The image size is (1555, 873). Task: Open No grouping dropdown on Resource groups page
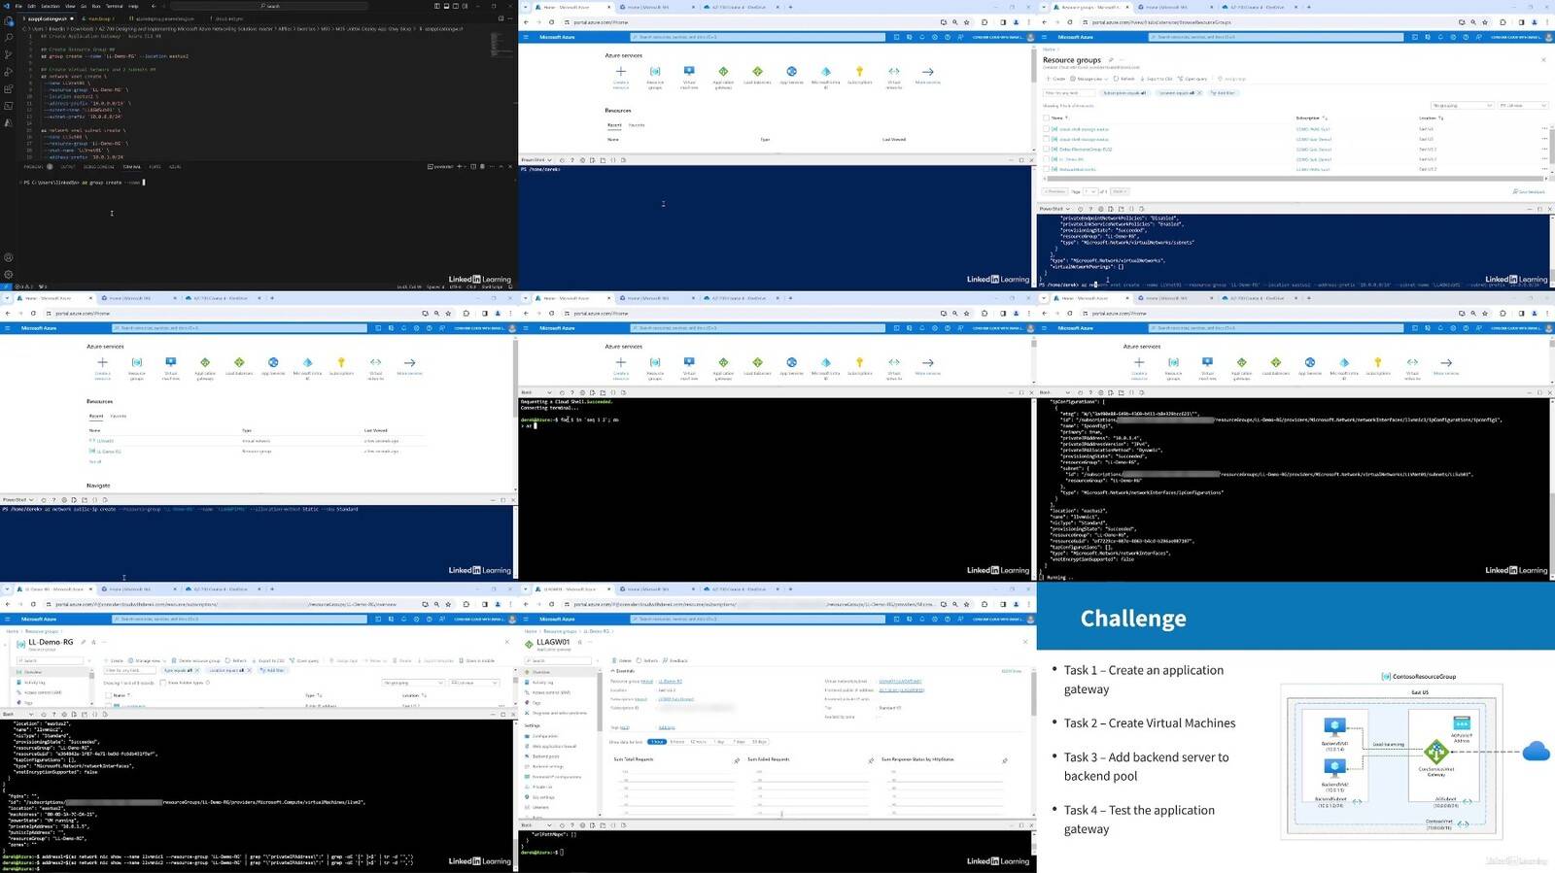pos(1461,105)
